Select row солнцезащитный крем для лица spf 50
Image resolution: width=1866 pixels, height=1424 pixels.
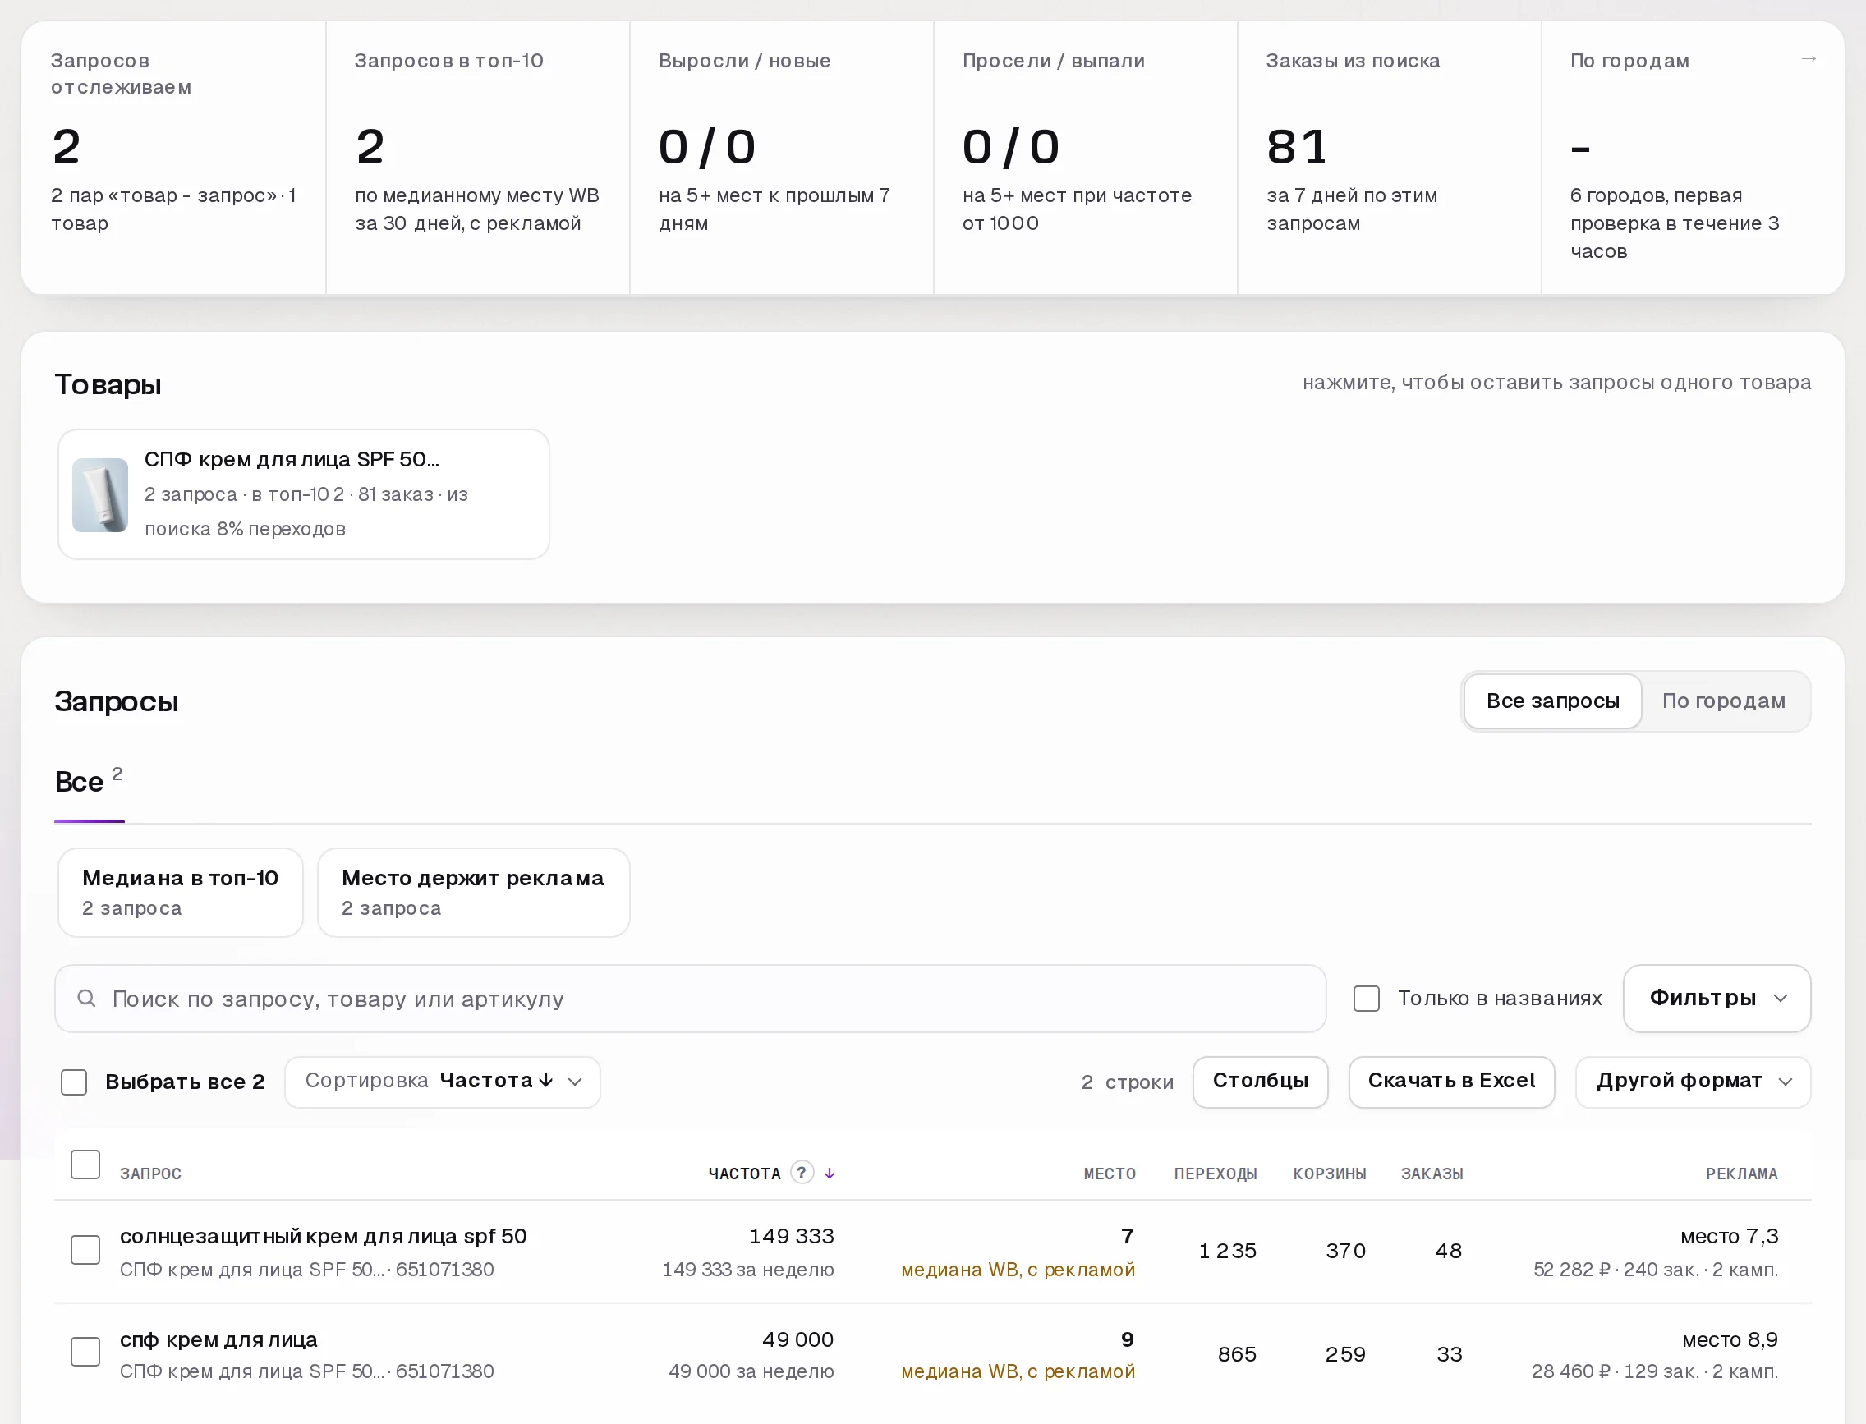tap(85, 1250)
